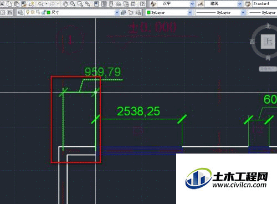
Task: Click the 西 west label on ViewCube compass
Action: [252, 42]
